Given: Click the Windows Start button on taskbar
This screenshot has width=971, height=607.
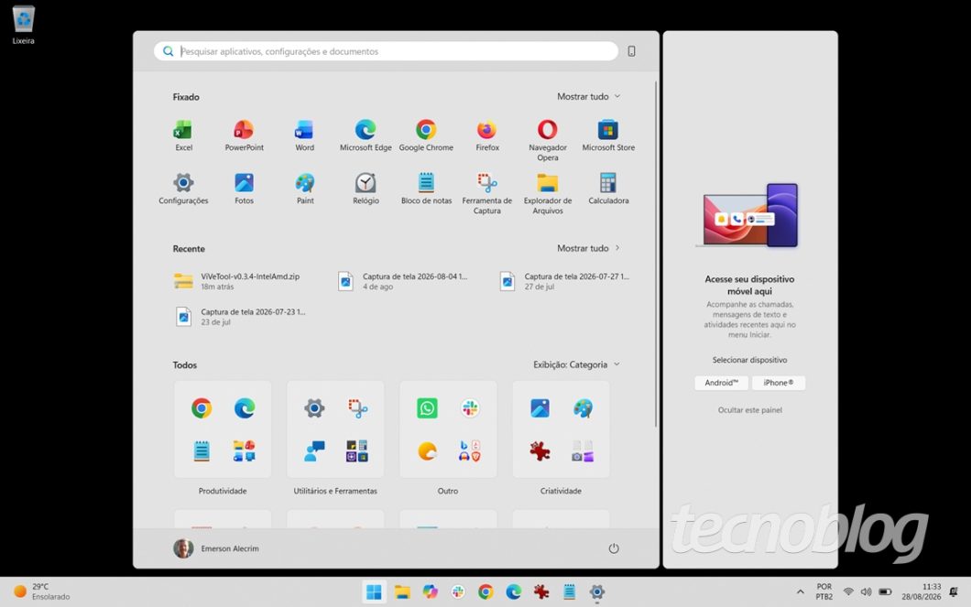Looking at the screenshot, I should (374, 592).
